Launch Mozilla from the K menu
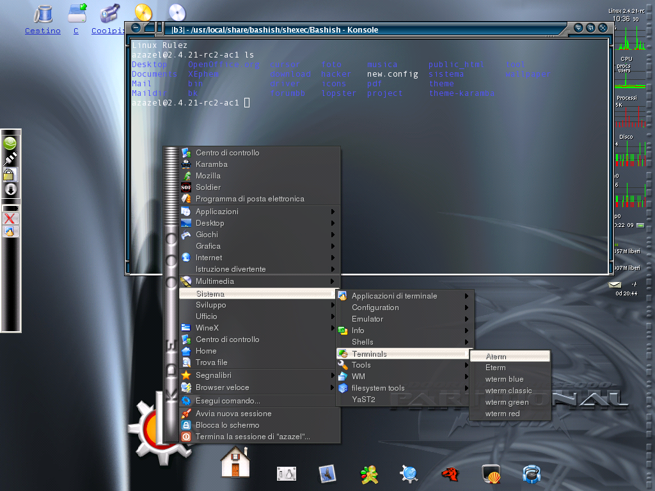The image size is (655, 491). [260, 176]
